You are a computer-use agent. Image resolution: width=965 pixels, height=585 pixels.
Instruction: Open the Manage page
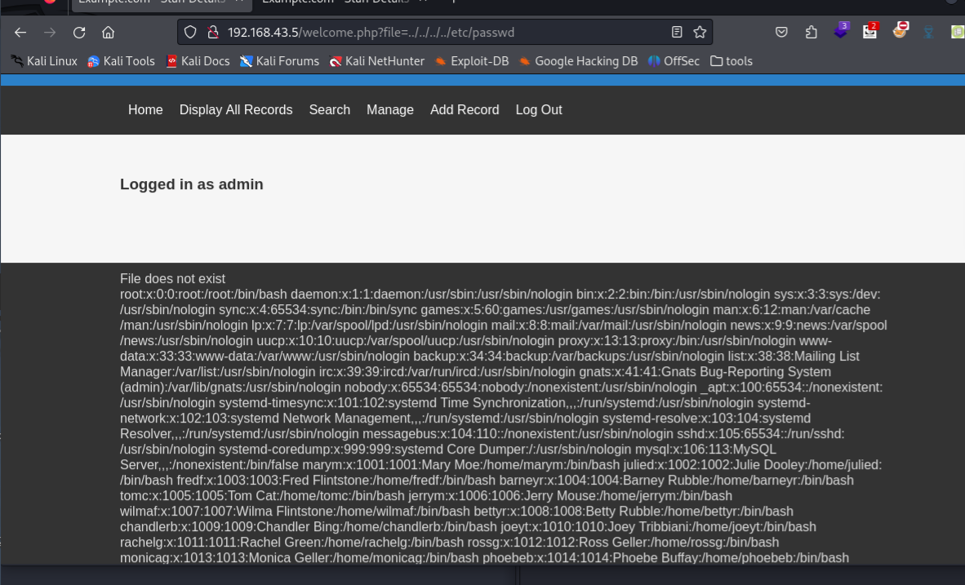pyautogui.click(x=390, y=109)
